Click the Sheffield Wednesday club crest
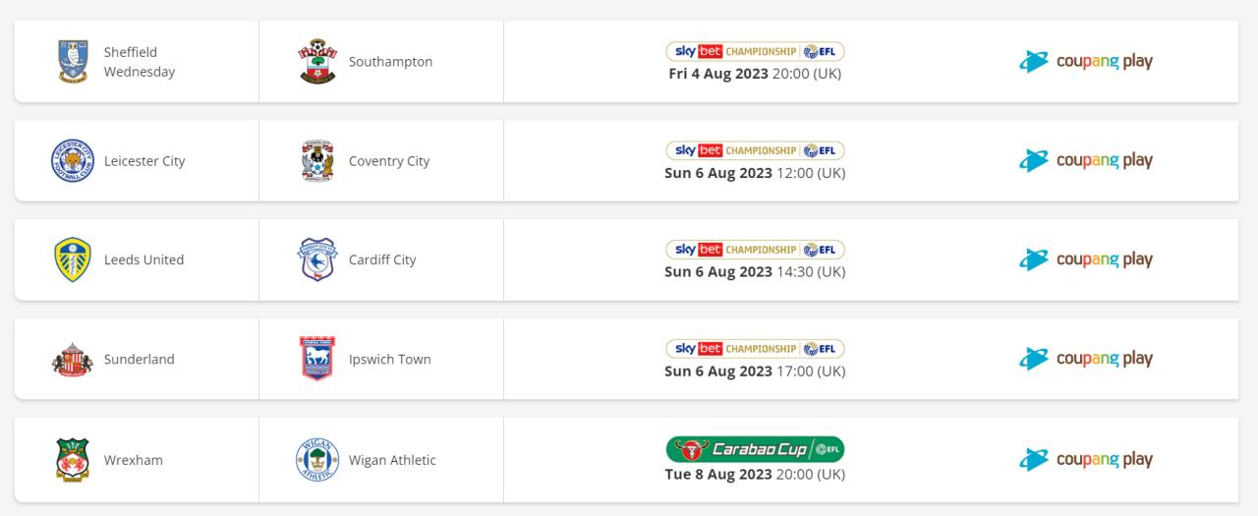Viewport: 1258px width, 516px height. 73,61
